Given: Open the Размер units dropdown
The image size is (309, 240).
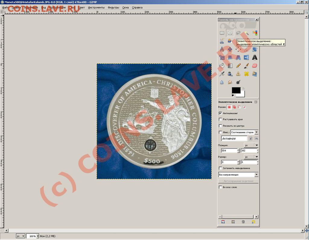Looking at the screenshot, I should 251,157.
